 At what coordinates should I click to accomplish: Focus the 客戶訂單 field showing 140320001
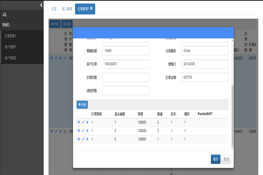(x=126, y=64)
